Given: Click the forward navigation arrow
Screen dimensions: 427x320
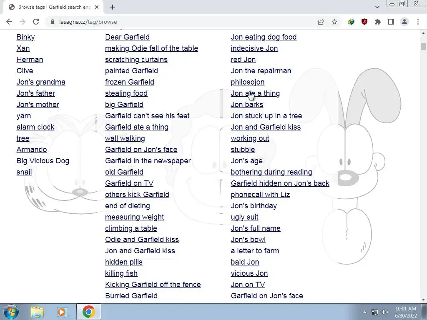Looking at the screenshot, I should point(23,22).
